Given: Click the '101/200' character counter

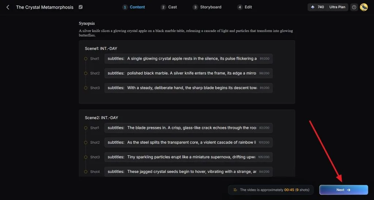Looking at the screenshot, I should [264, 143].
